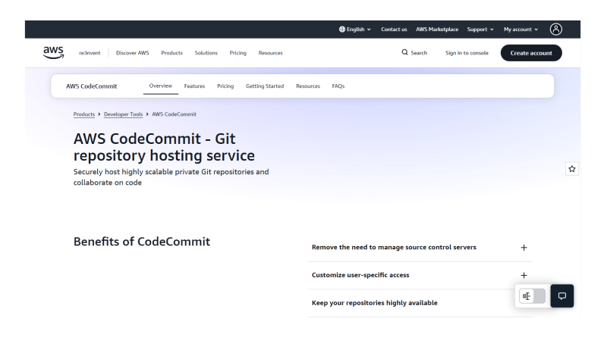
Task: Open the Getting Started tab
Action: pyautogui.click(x=265, y=86)
